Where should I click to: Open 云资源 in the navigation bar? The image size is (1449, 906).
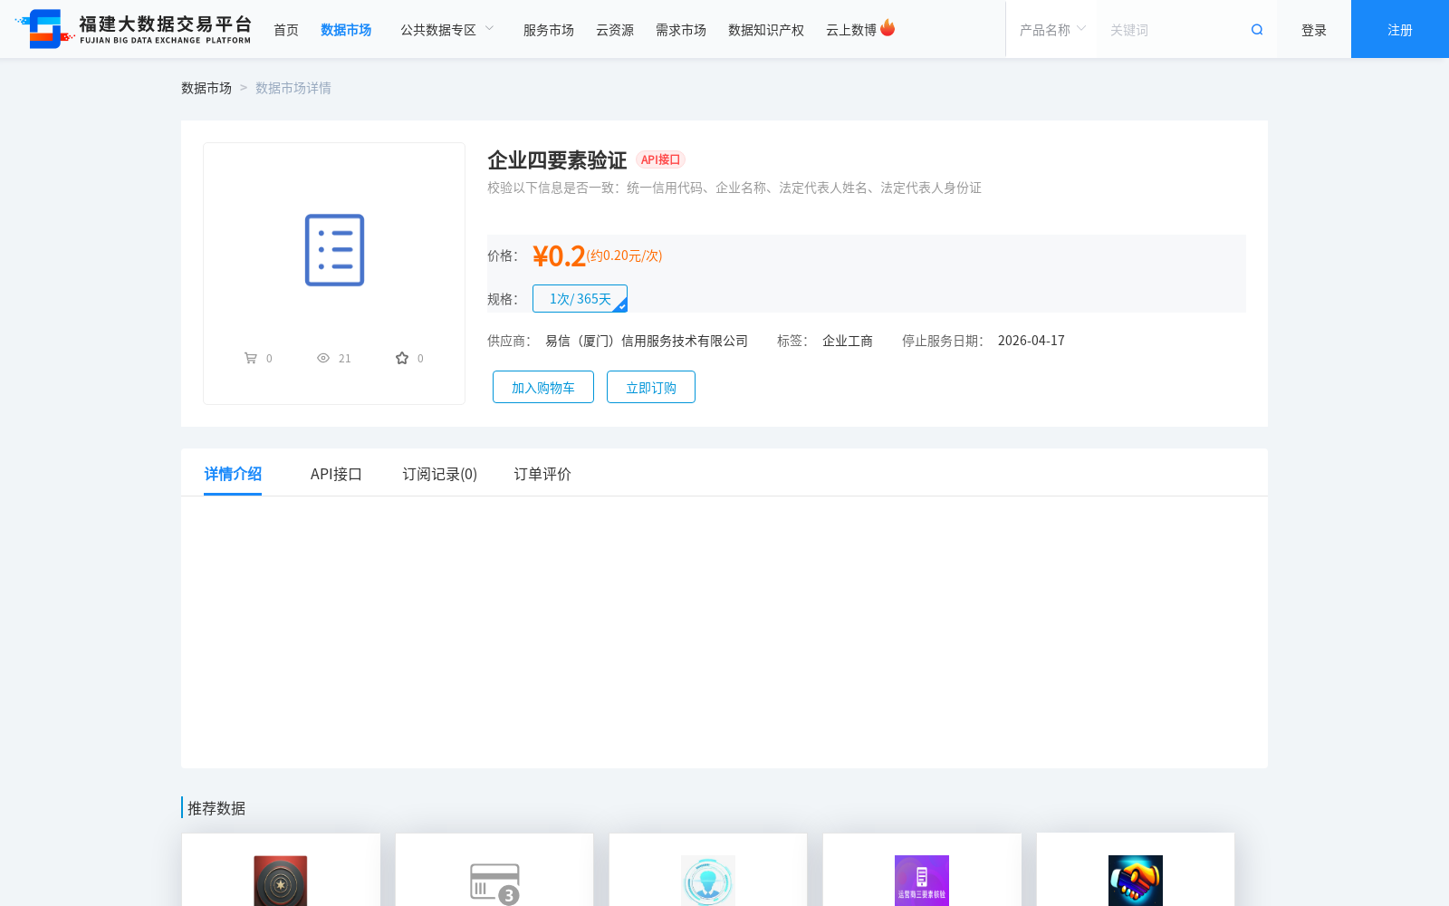point(615,30)
